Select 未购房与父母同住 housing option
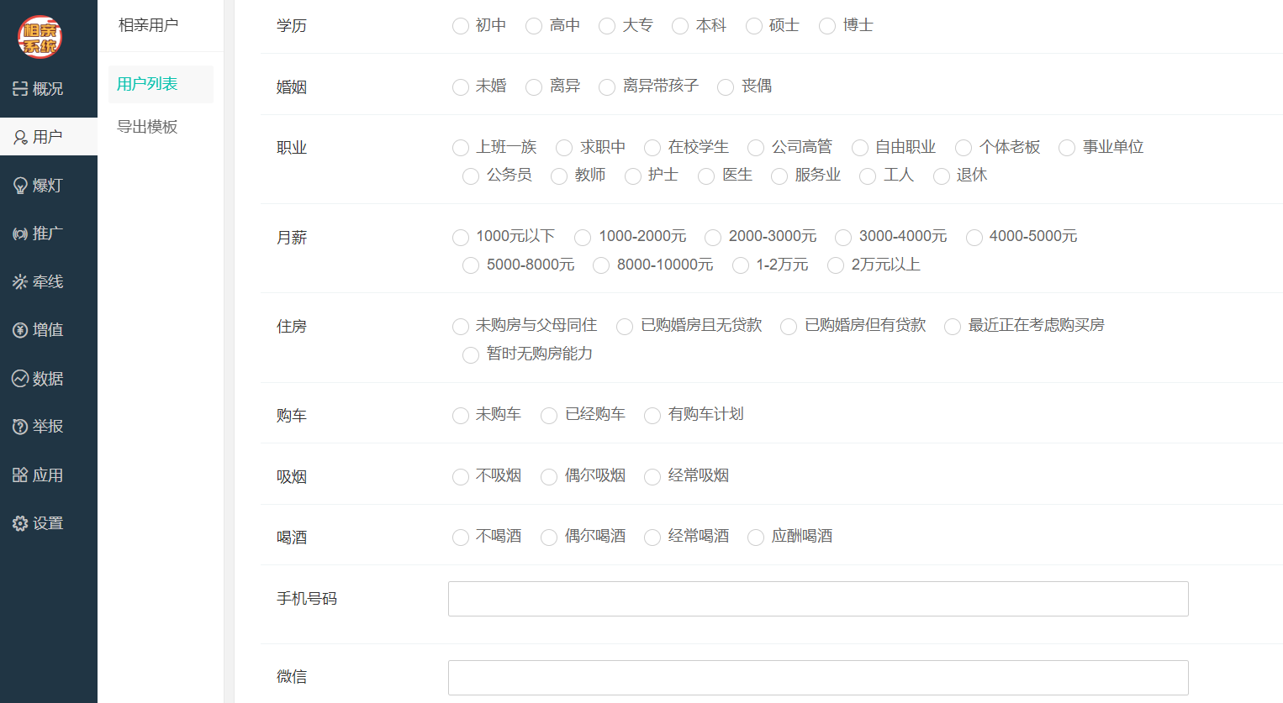This screenshot has height=703, width=1283. click(461, 326)
